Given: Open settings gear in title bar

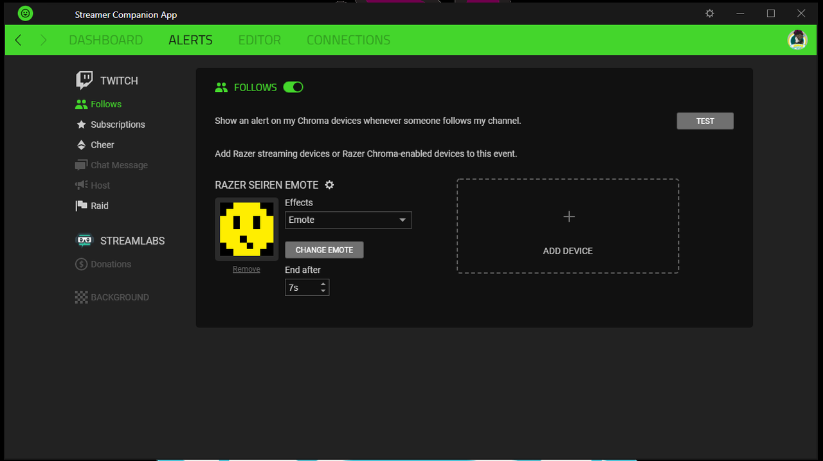Looking at the screenshot, I should point(710,13).
